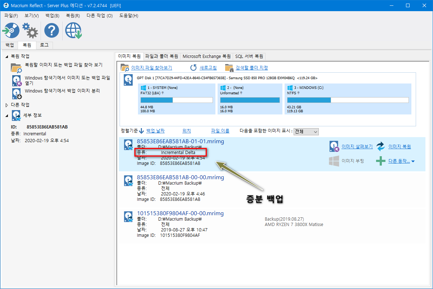
Task: Click the 이미지 복원 blue arrows icon
Action: pos(381,146)
